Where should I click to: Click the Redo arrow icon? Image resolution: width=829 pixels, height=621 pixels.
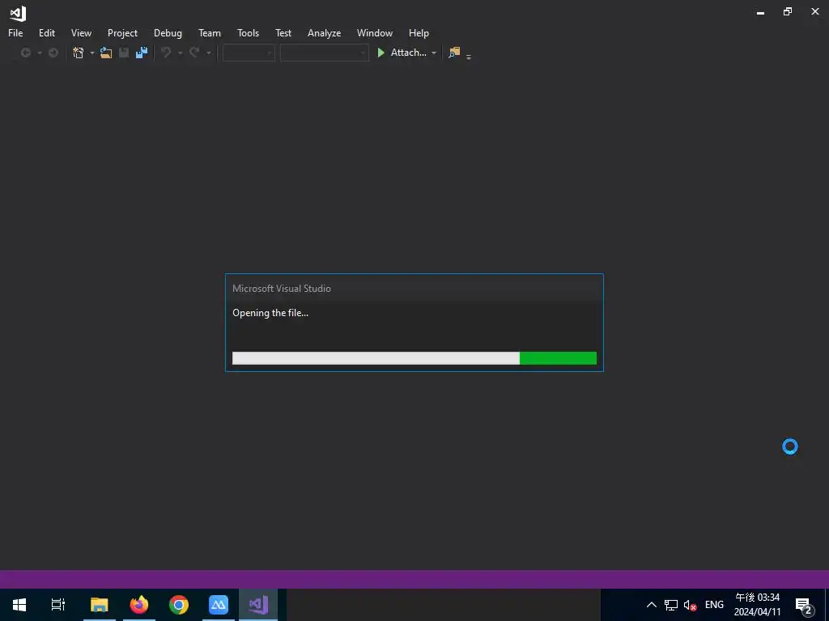pyautogui.click(x=194, y=53)
